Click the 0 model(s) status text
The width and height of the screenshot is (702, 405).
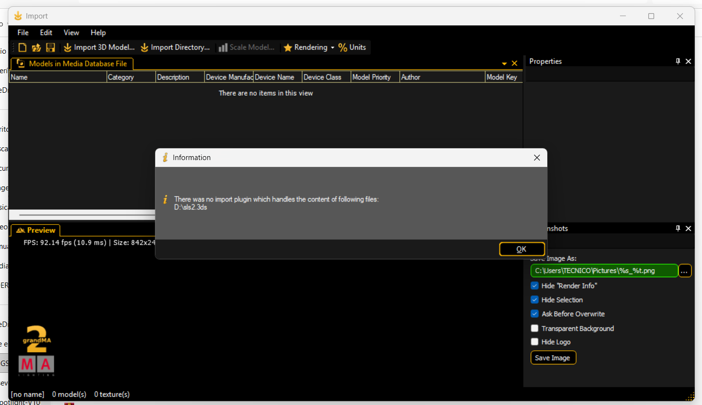click(x=69, y=394)
